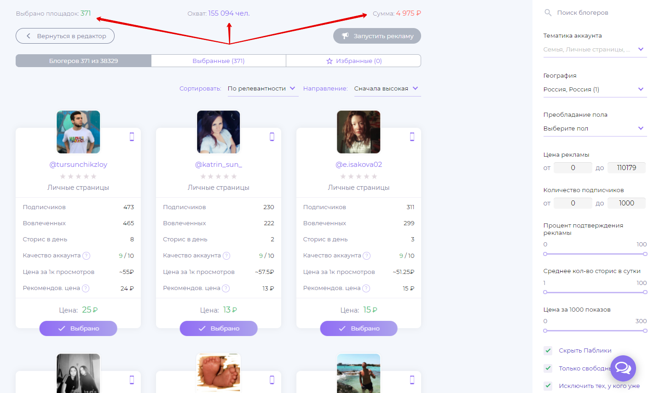Open account quality help on @katrin_sun_ card
This screenshot has height=393, width=654.
226,256
